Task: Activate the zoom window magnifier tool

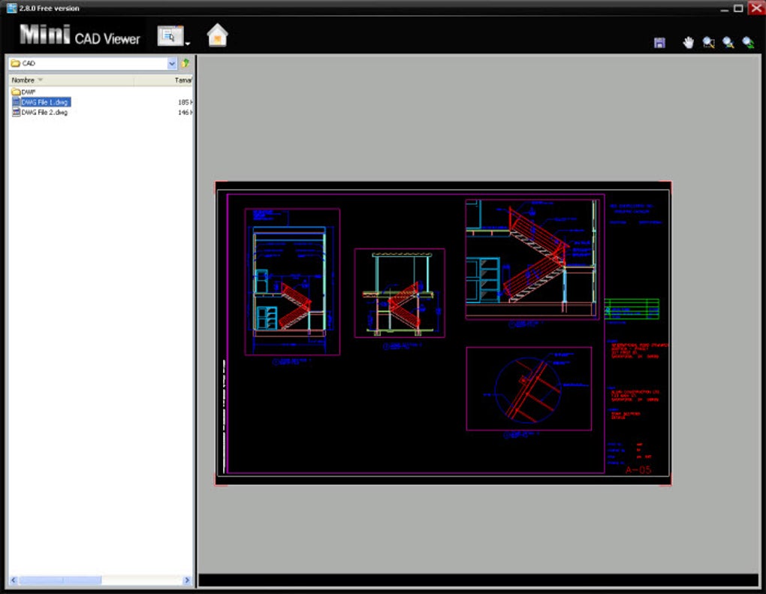Action: click(x=708, y=43)
